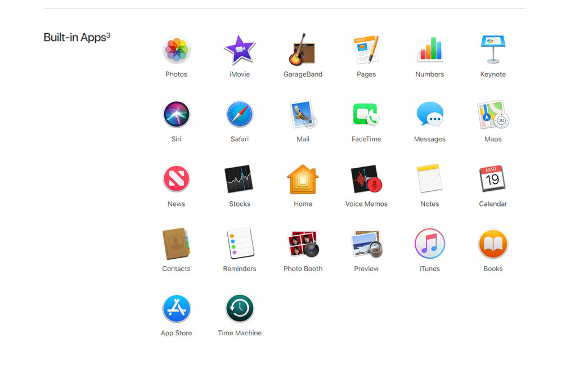Click the "Stocks" label text
Screen dimensions: 575x373
pyautogui.click(x=240, y=204)
